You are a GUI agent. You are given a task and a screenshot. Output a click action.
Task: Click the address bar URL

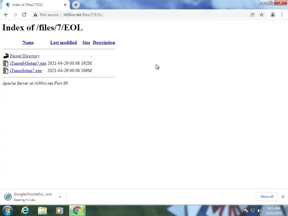(x=83, y=15)
